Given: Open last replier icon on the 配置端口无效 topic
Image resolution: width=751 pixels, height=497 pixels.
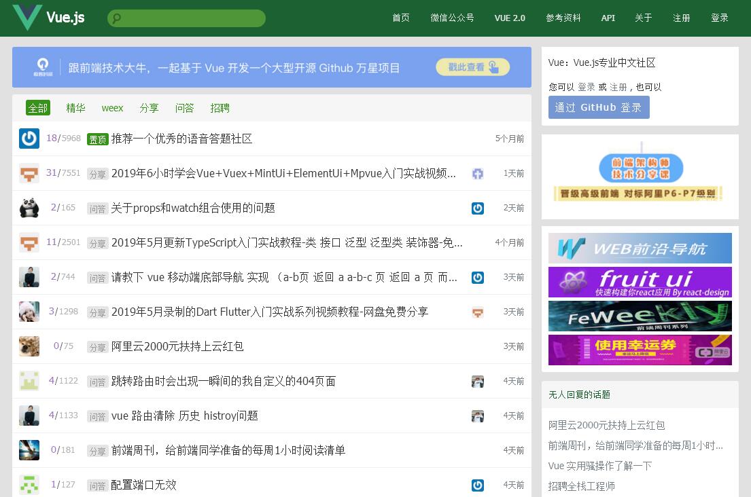Looking at the screenshot, I should tap(478, 485).
